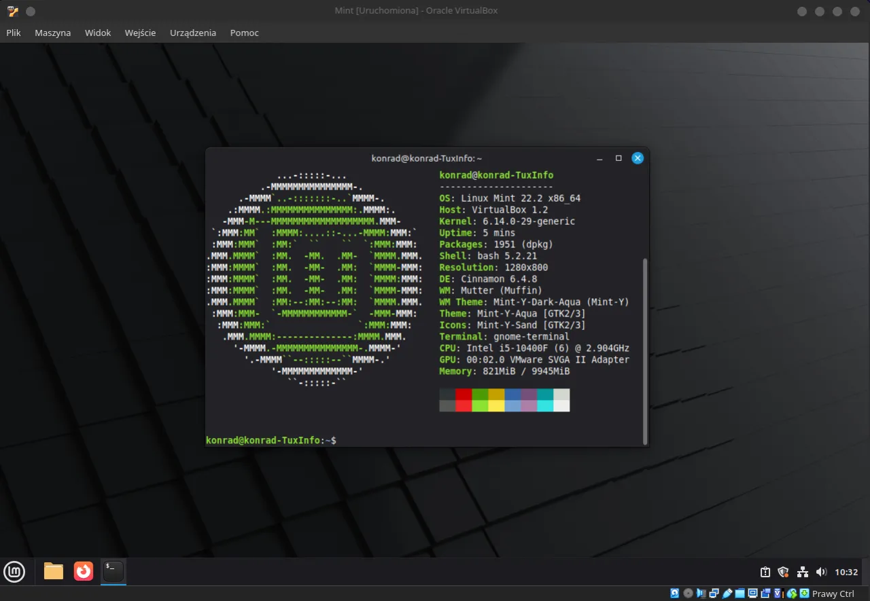Open Firefox from the Mint panel

[x=84, y=572]
